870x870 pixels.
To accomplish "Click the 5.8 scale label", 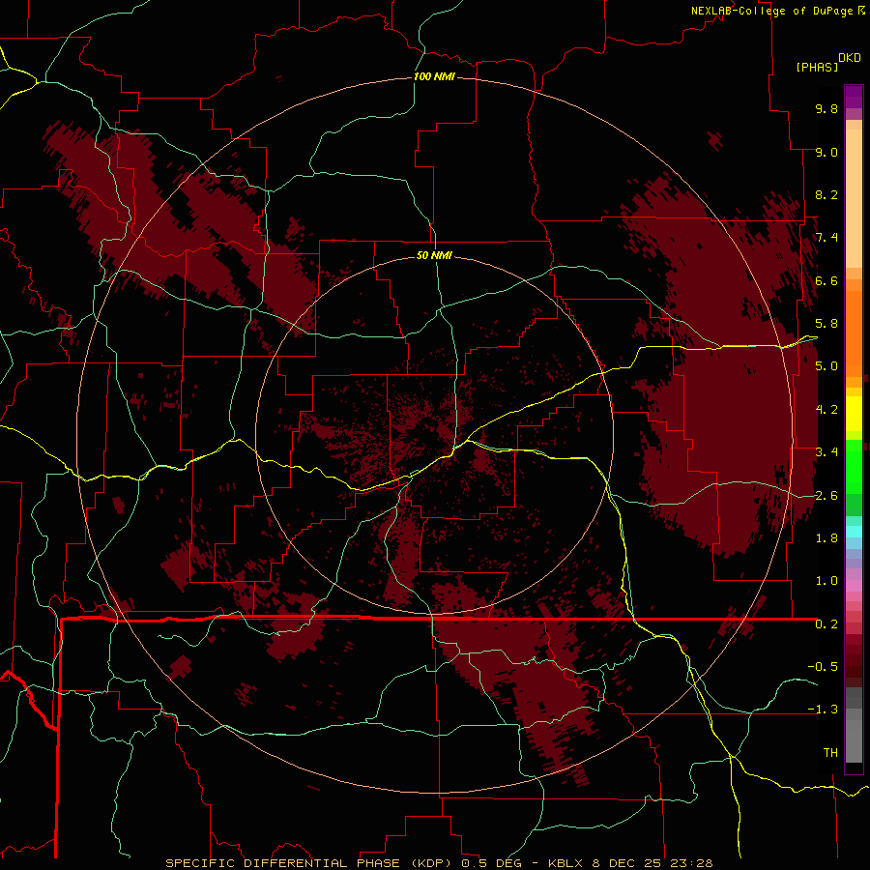I will point(826,324).
